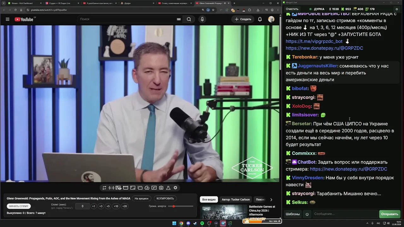Image resolution: width=404 pixels, height=227 pixels.
Task: Switch keyboard language РУС in system tray
Action: (379, 224)
